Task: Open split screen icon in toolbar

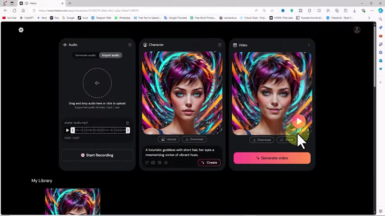Action: (x=319, y=10)
